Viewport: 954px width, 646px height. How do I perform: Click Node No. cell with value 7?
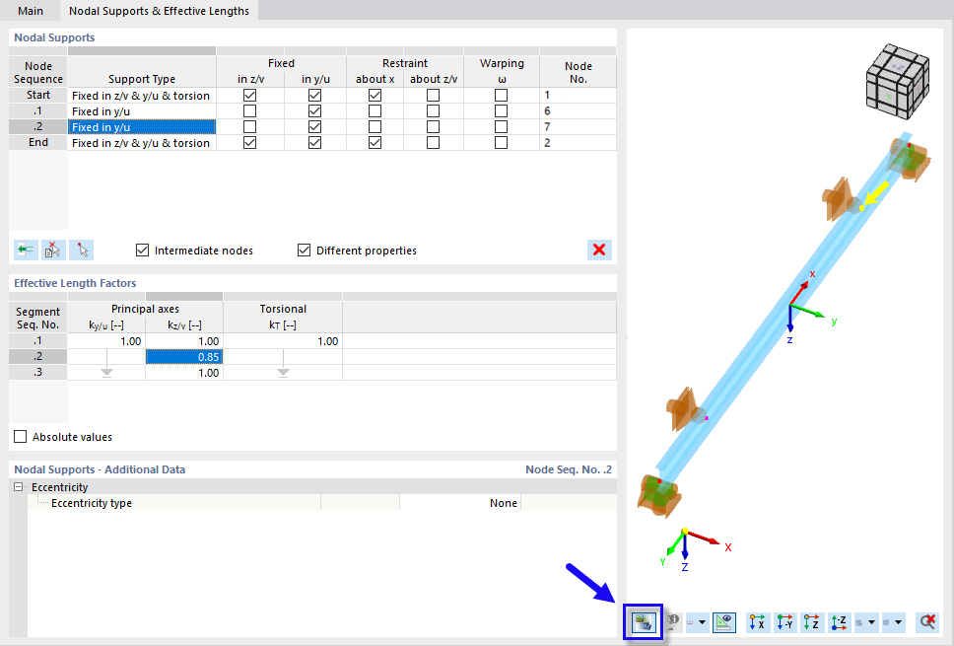(578, 126)
